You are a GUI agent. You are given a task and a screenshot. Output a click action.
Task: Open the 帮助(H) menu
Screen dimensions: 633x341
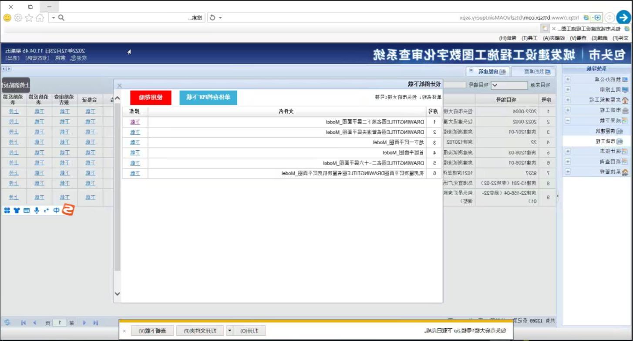508,38
